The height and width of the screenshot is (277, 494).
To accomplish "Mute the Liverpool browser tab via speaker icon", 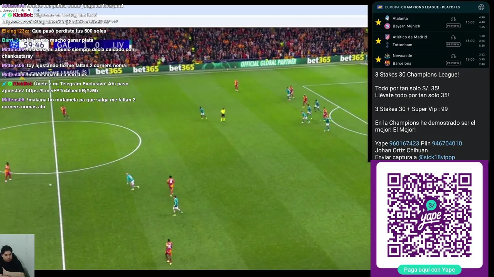I will (x=23, y=10).
